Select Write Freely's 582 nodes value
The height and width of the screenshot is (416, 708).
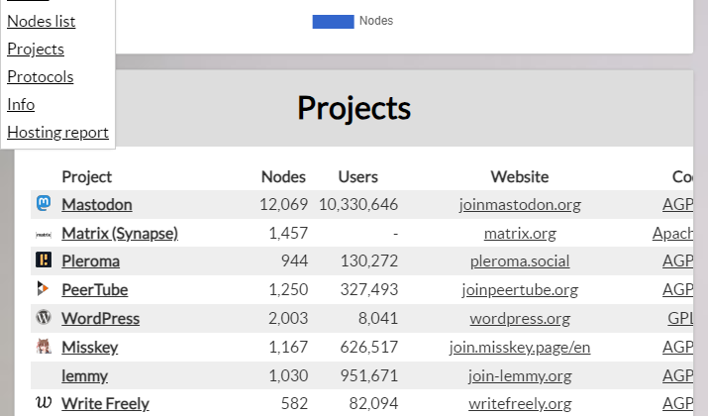coord(294,403)
